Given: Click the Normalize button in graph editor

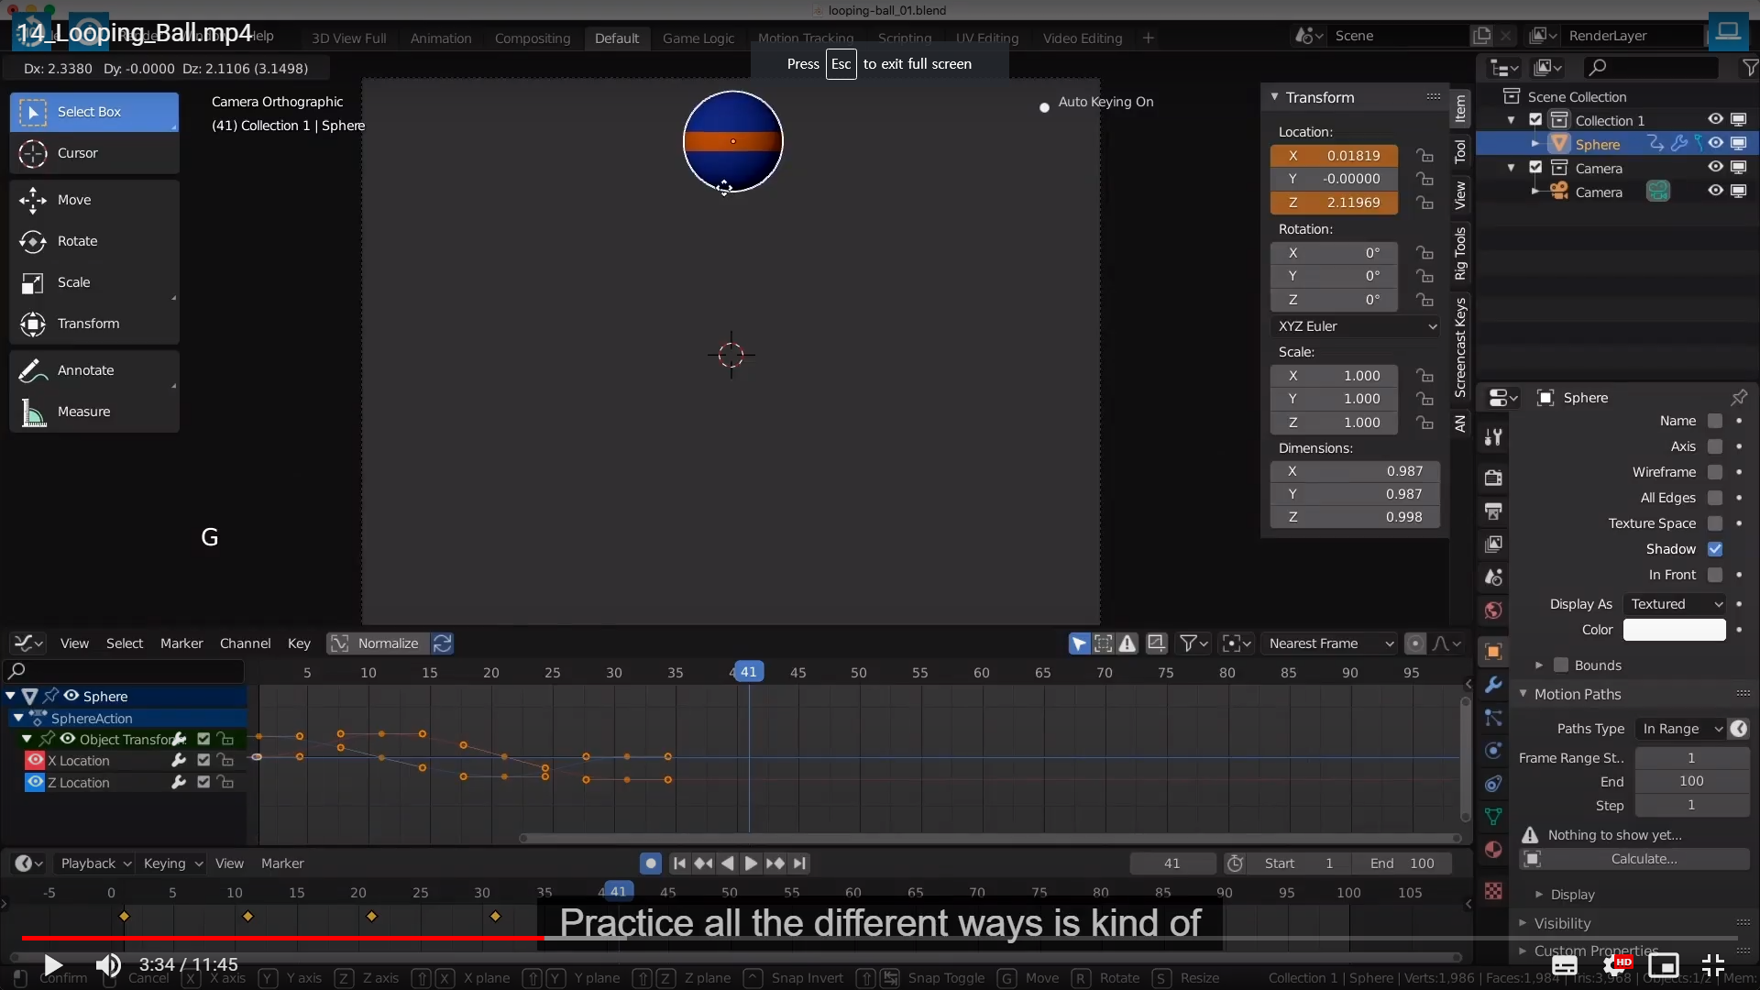Looking at the screenshot, I should point(387,643).
